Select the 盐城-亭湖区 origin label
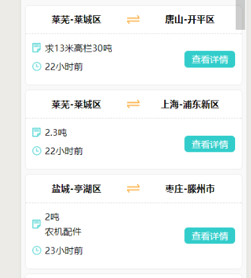The image size is (251, 278). (x=76, y=189)
